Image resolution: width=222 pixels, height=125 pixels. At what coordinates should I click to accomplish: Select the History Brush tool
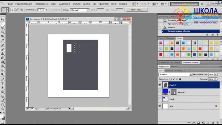tap(2, 58)
